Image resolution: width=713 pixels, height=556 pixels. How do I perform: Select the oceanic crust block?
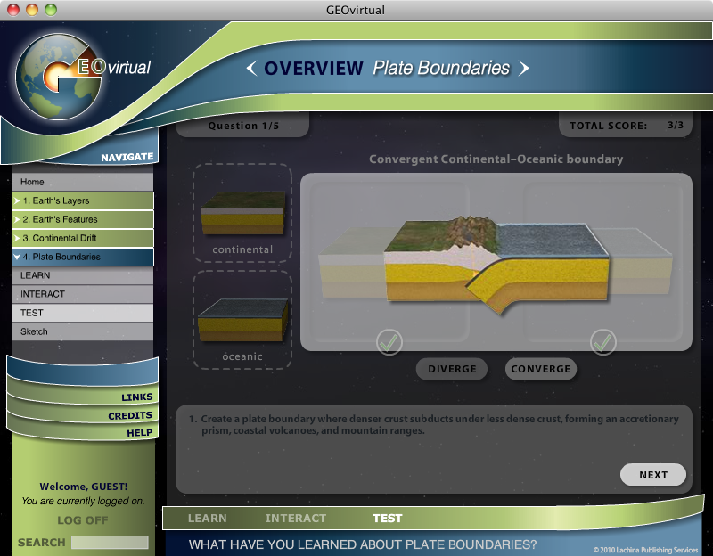point(242,320)
